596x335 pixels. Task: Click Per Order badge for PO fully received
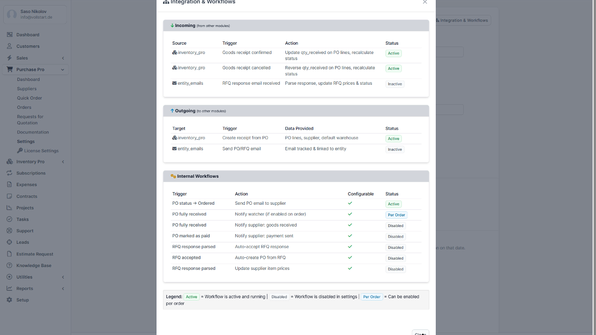[x=397, y=215]
